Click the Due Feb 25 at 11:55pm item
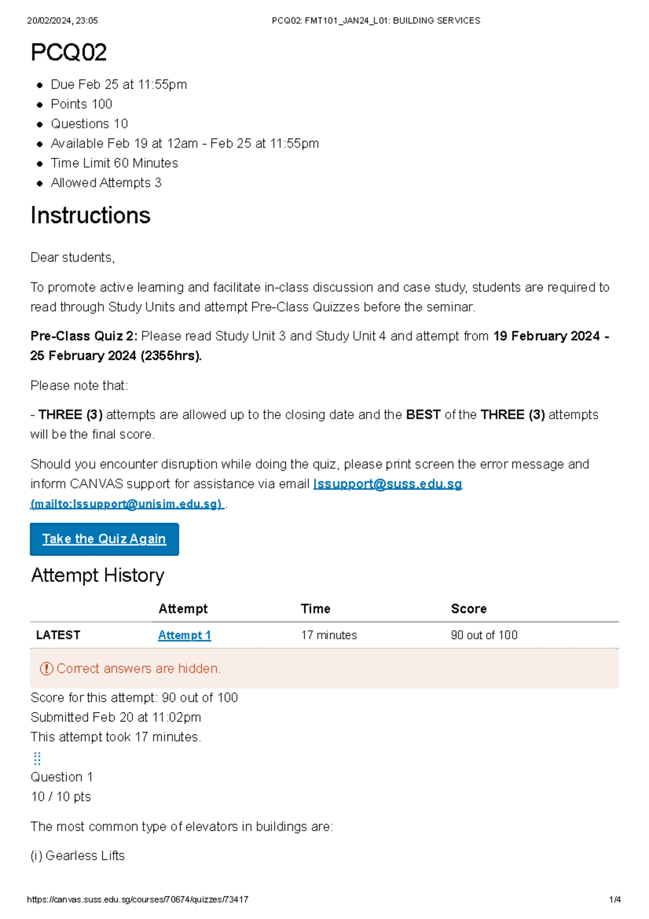This screenshot has width=649, height=919. click(119, 84)
